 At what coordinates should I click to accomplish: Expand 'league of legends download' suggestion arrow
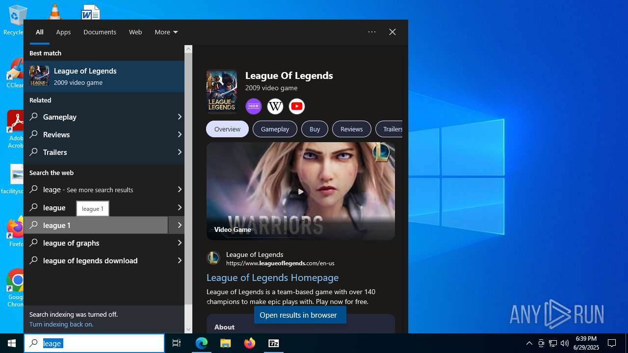(x=180, y=260)
